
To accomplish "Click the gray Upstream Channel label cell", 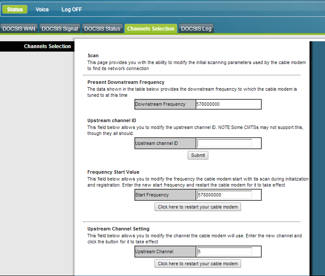I will pyautogui.click(x=165, y=251).
